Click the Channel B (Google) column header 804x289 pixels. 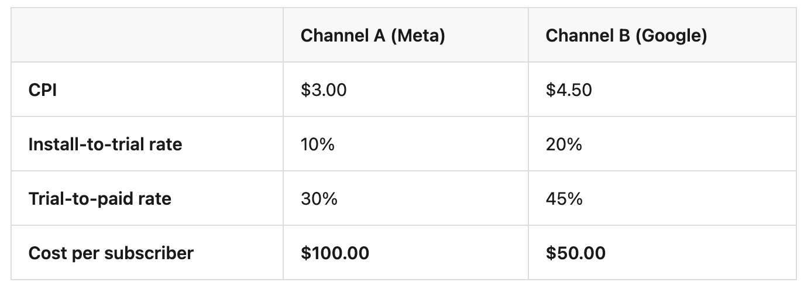[x=626, y=36]
